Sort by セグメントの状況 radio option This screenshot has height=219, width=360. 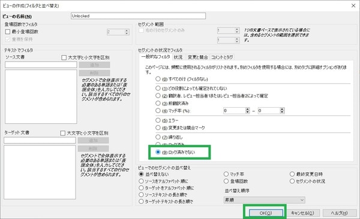tap(292, 181)
